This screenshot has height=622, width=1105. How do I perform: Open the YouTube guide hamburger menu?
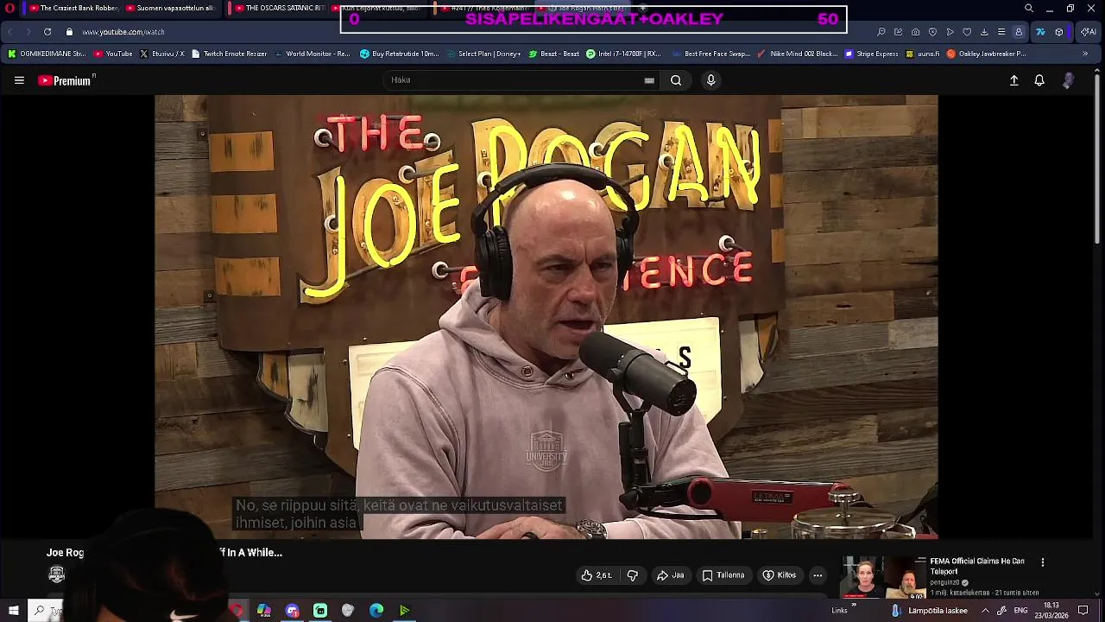click(19, 80)
